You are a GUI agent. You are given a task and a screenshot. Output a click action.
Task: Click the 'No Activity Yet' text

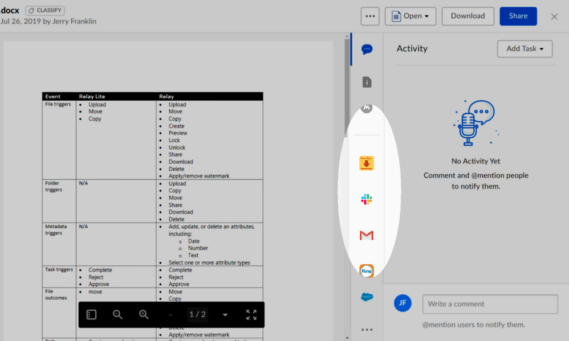(x=475, y=161)
